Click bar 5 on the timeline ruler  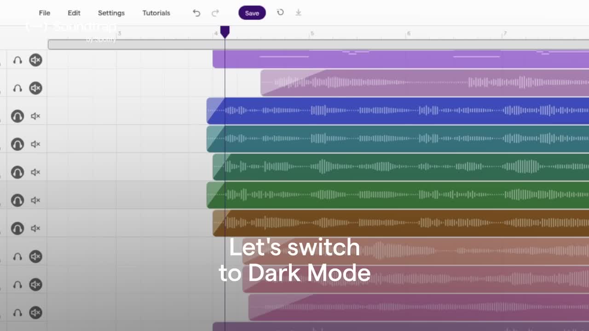click(x=312, y=34)
